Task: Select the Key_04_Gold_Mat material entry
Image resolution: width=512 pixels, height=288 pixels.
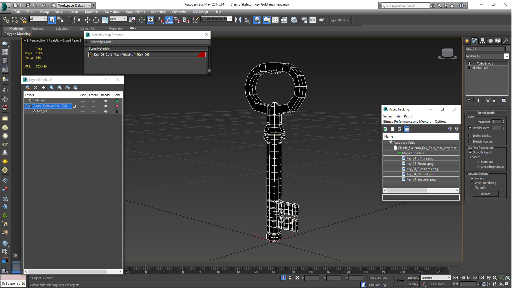Action: (x=147, y=55)
